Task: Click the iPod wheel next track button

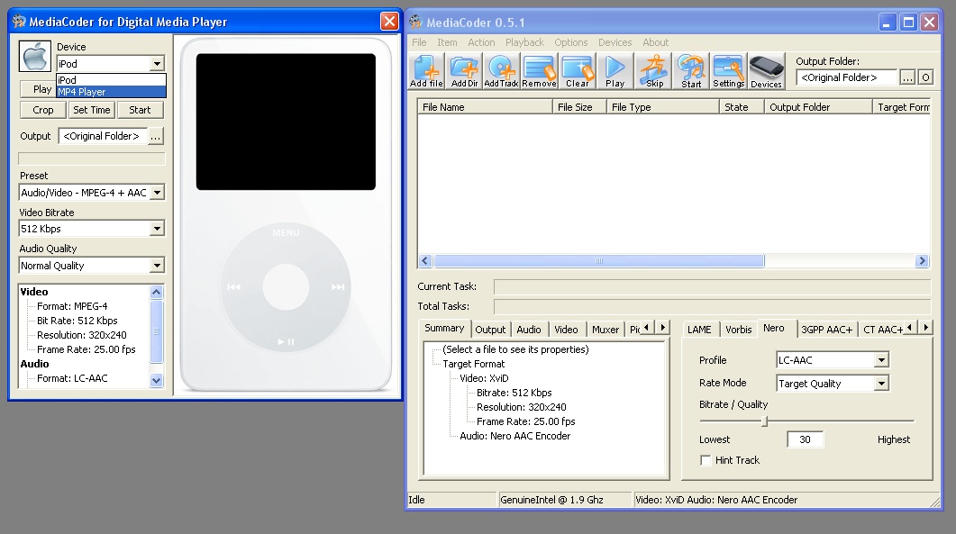Action: (x=338, y=286)
